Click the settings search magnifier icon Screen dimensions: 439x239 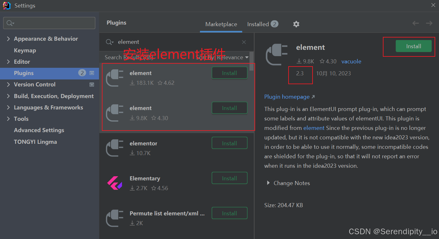pos(10,23)
